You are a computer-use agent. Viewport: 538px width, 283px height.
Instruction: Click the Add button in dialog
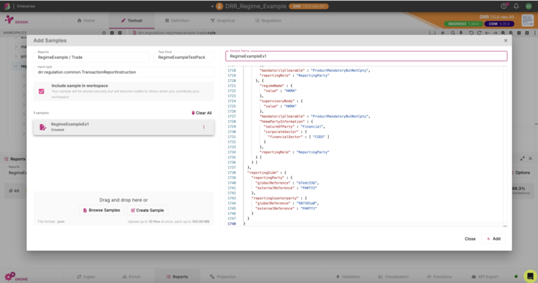[493, 239]
